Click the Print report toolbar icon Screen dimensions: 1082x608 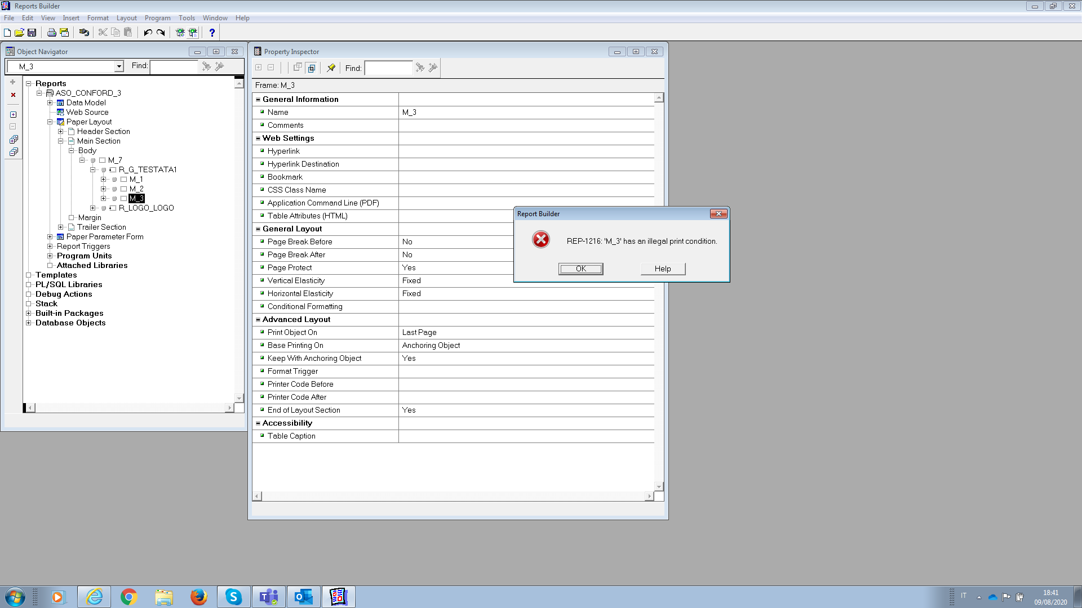coord(52,33)
